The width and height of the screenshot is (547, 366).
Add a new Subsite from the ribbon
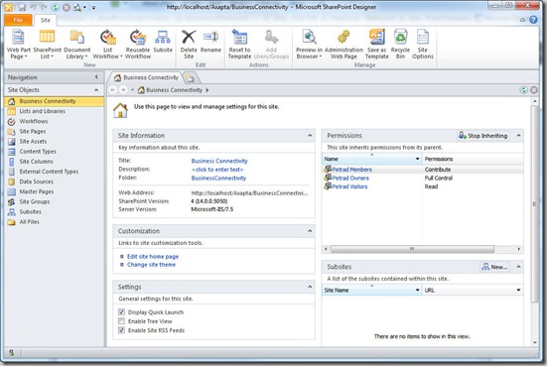pyautogui.click(x=163, y=42)
